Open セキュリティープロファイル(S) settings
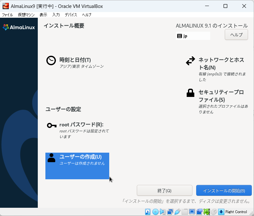 point(217,101)
